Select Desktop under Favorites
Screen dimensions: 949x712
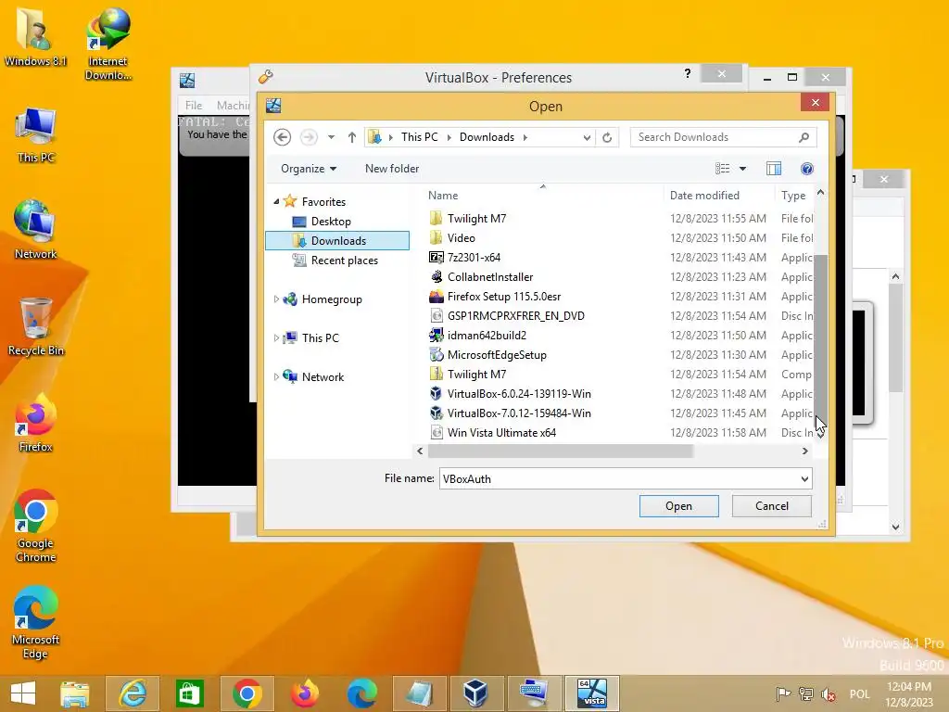tap(331, 222)
